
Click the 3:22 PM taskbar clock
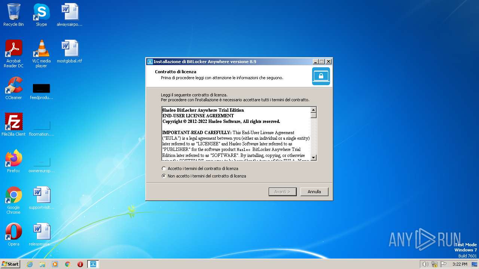(x=460, y=264)
